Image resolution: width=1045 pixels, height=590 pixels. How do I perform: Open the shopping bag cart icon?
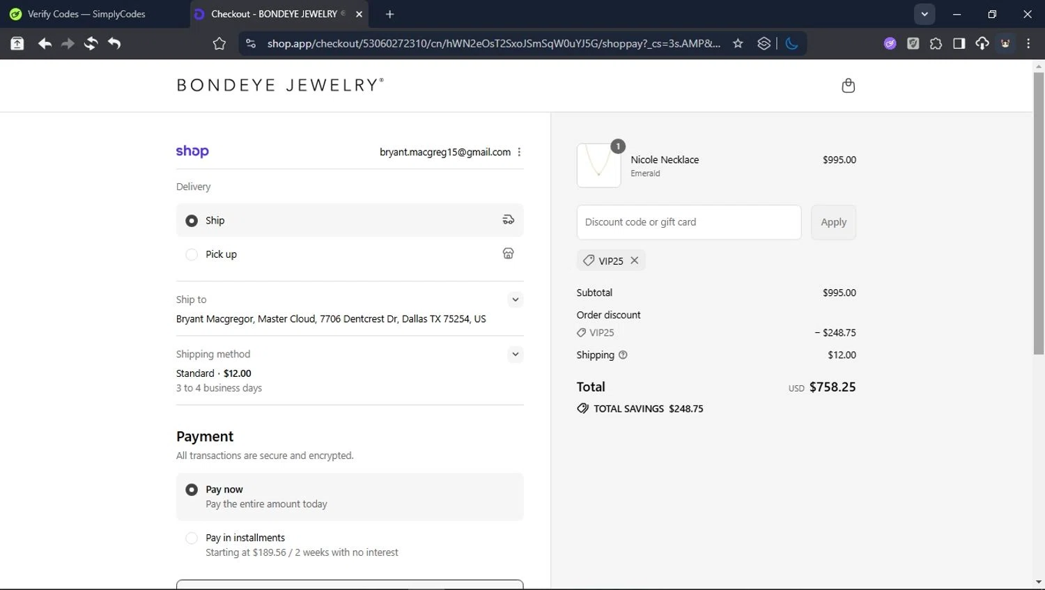848,86
